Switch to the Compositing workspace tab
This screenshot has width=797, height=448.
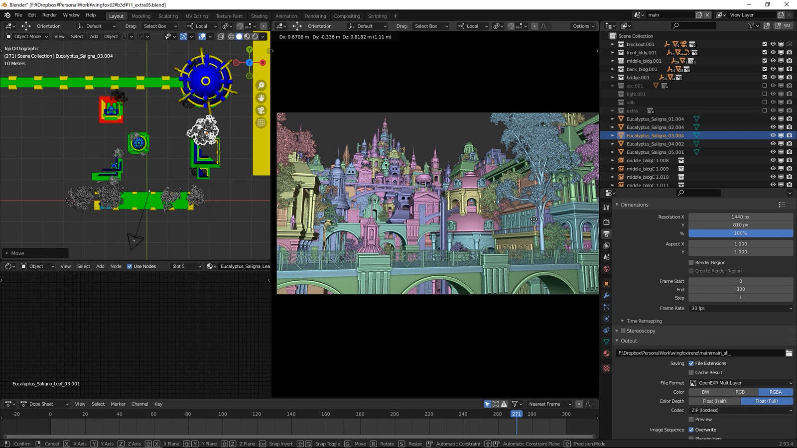tap(347, 16)
